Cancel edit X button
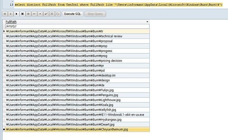The width and height of the screenshot is (228, 140). [52, 14]
